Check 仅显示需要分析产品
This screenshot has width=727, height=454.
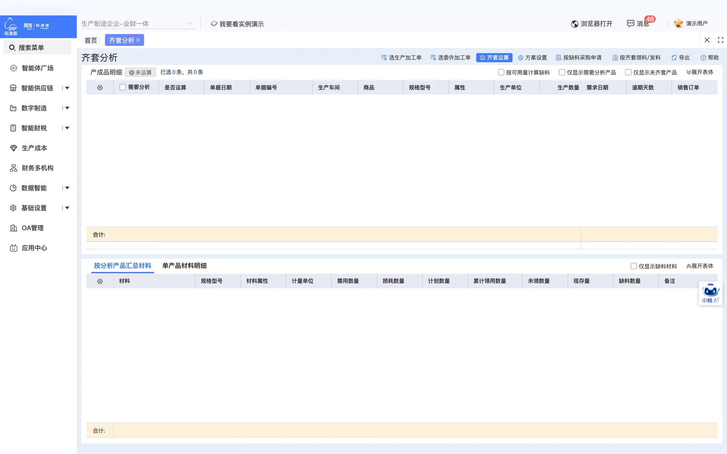[x=562, y=72]
